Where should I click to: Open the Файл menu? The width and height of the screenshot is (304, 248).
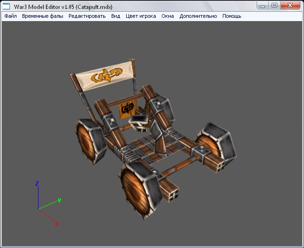pyautogui.click(x=10, y=16)
